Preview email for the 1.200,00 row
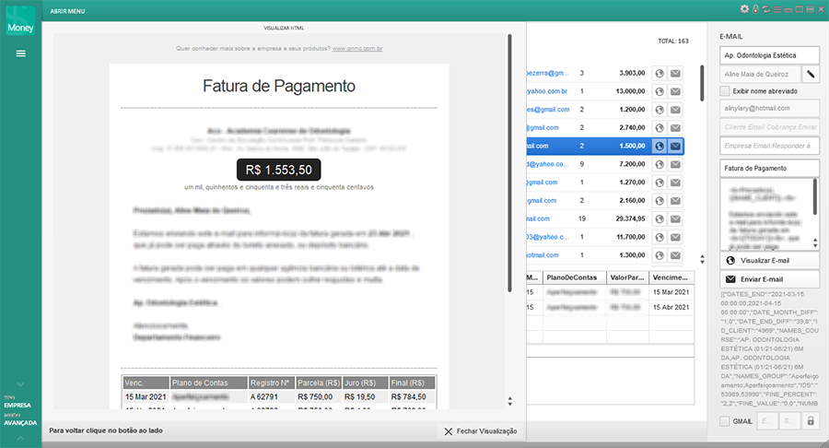This screenshot has height=448, width=829. 660,110
